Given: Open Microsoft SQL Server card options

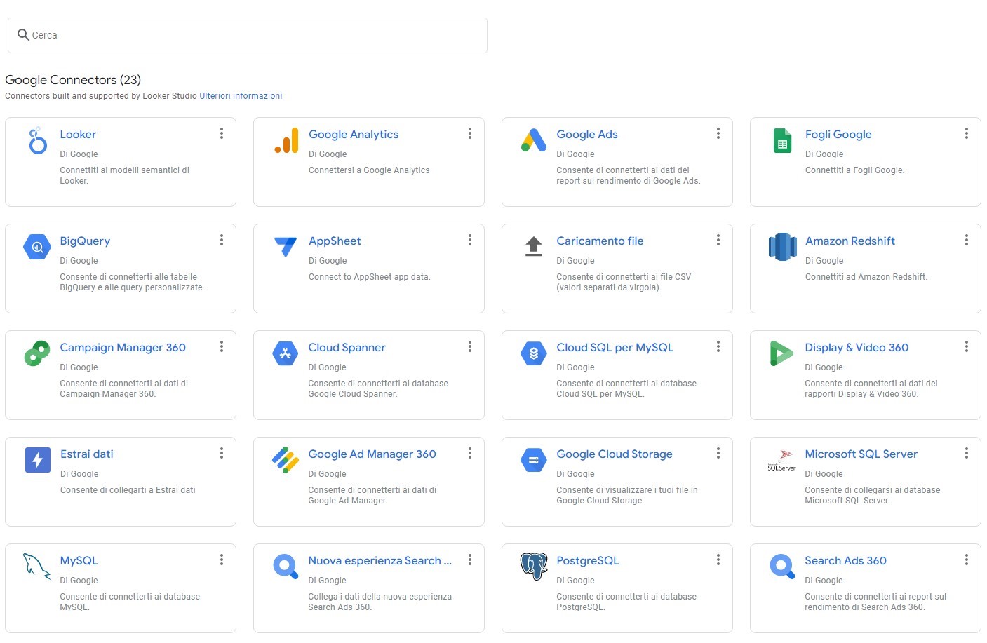Looking at the screenshot, I should [967, 453].
